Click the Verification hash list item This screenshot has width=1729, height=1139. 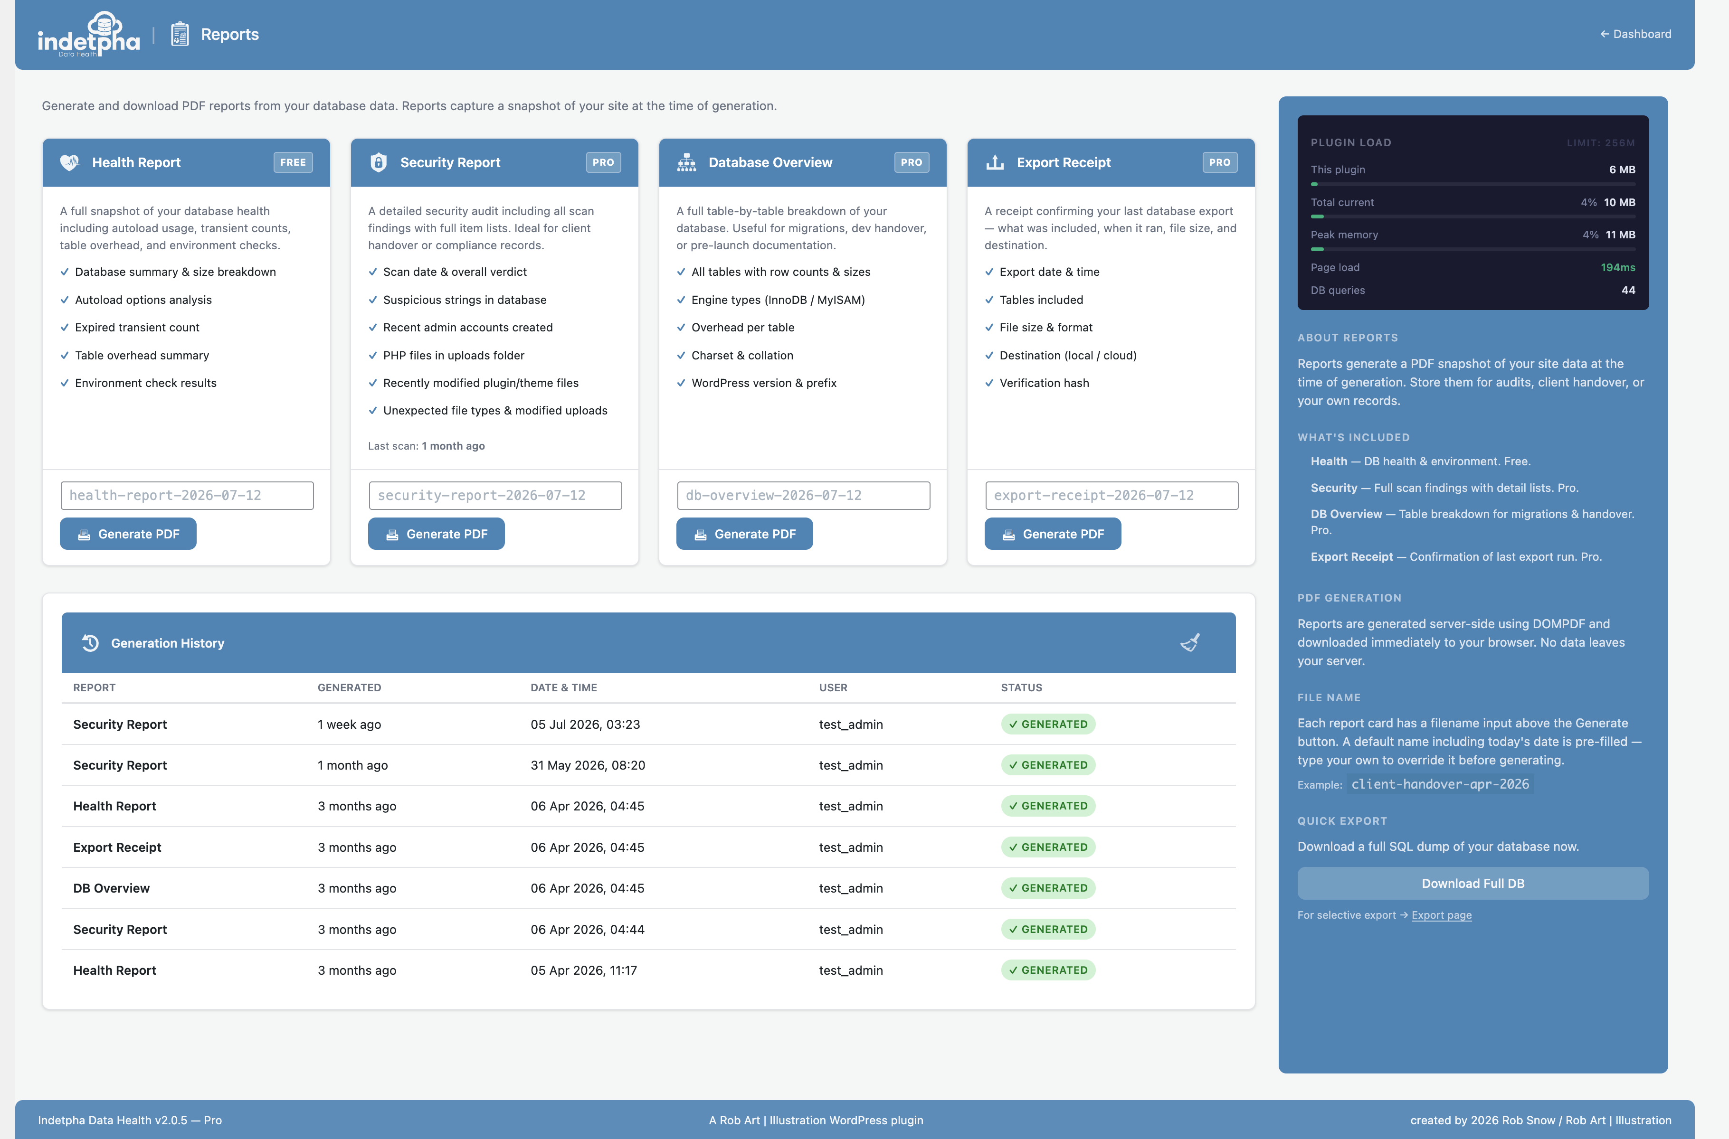pos(1044,383)
